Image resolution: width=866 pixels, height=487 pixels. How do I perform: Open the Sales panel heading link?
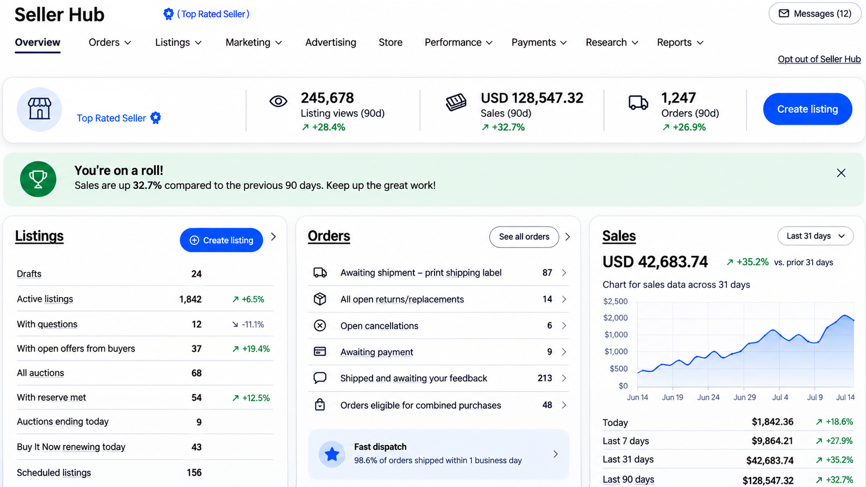[619, 236]
